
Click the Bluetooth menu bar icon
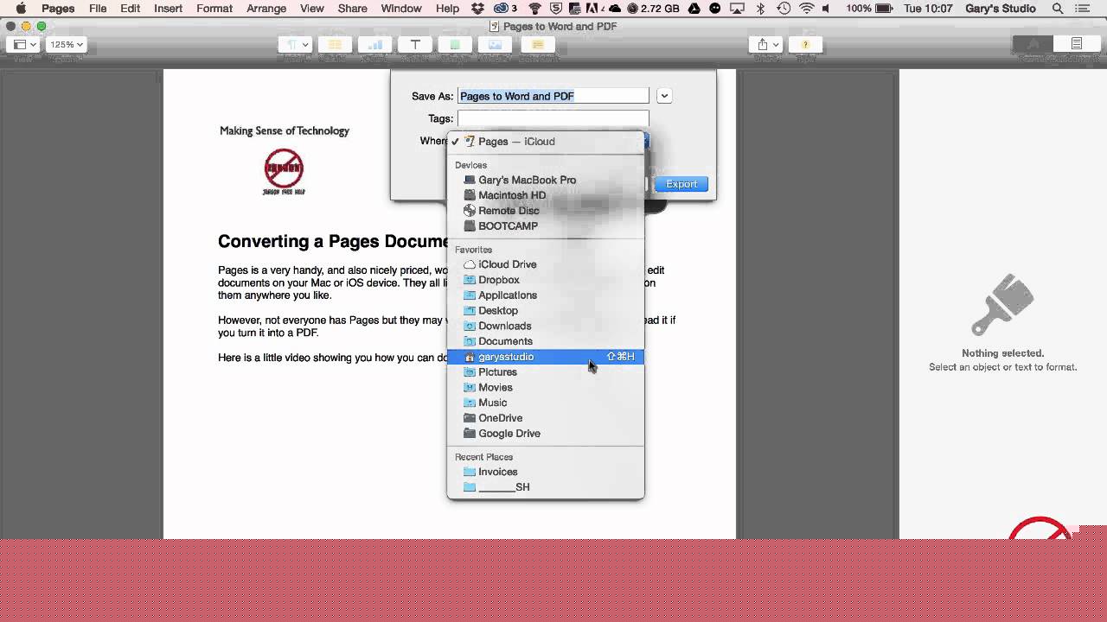[761, 9]
